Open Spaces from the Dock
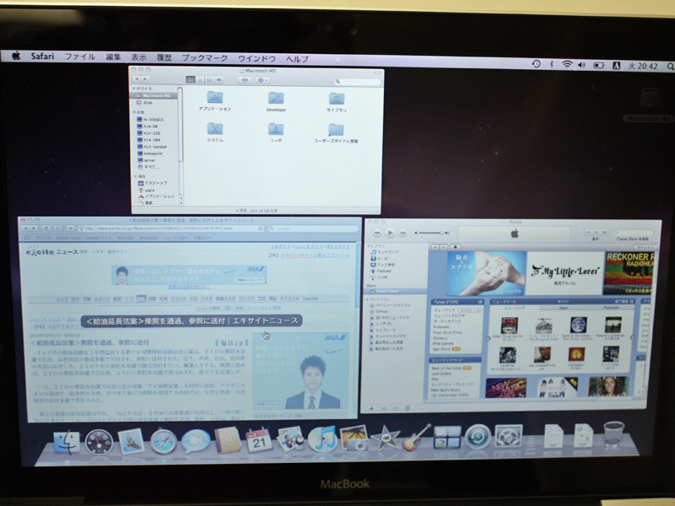 coord(447,437)
